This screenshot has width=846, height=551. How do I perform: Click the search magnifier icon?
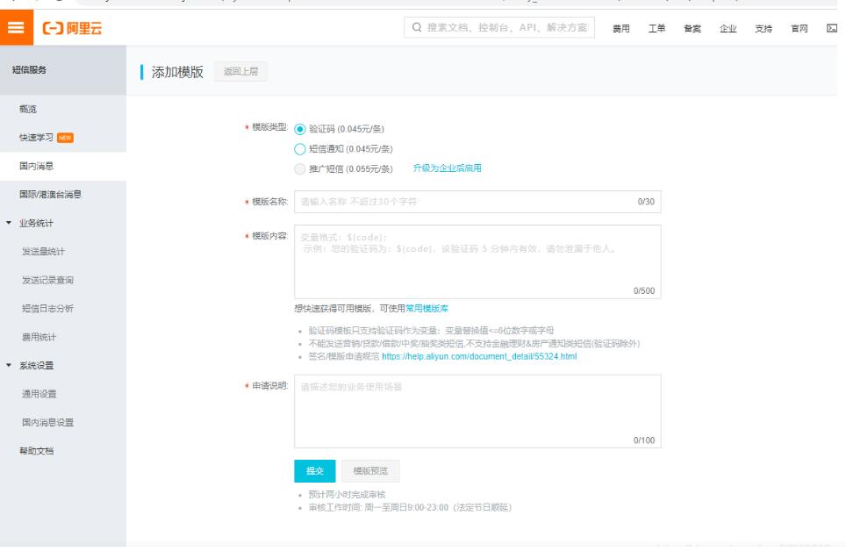coord(418,28)
